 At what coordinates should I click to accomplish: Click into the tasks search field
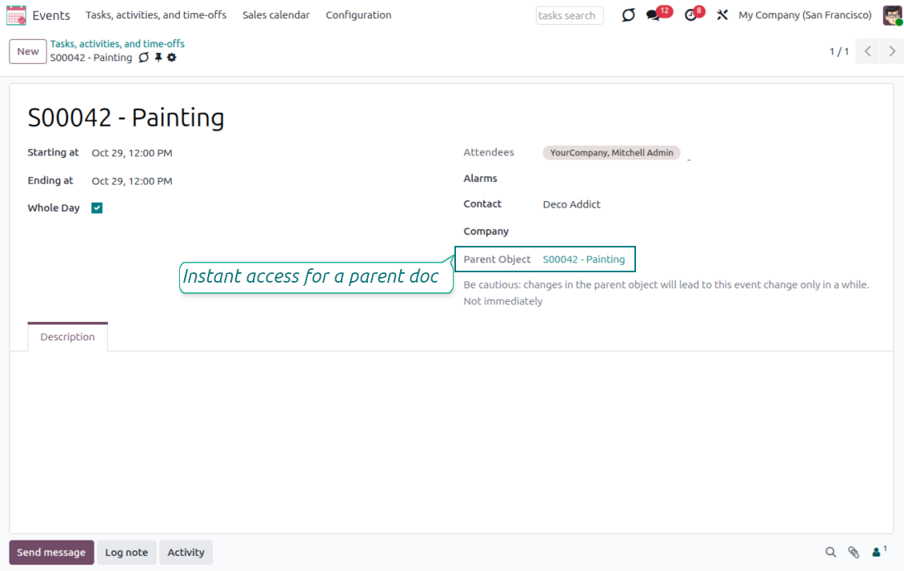pos(569,15)
